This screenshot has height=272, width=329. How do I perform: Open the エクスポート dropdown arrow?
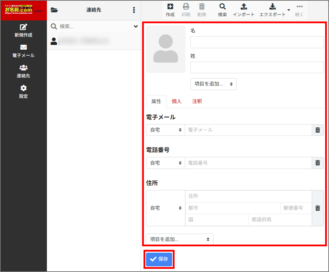pos(289,10)
